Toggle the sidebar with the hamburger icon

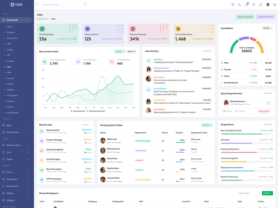37,5
